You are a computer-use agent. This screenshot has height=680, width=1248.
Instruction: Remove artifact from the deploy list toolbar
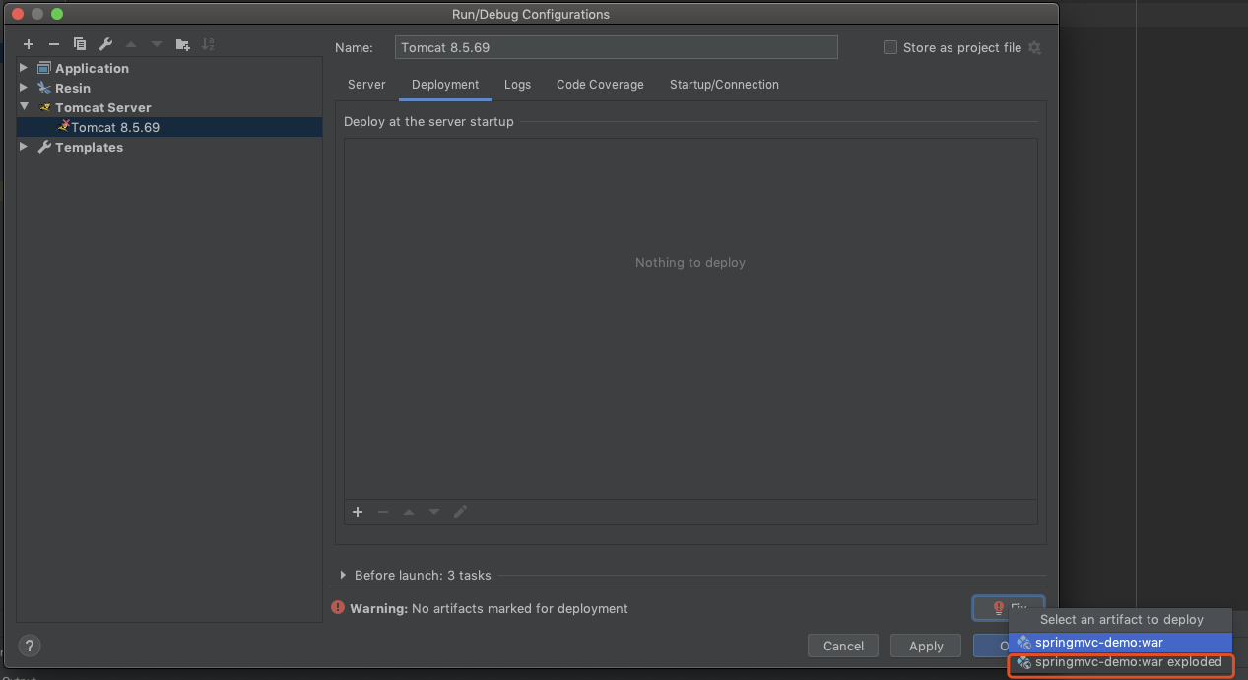click(383, 512)
